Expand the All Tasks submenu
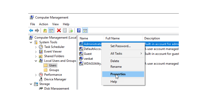The width and height of the screenshot is (207, 103). [x=126, y=54]
